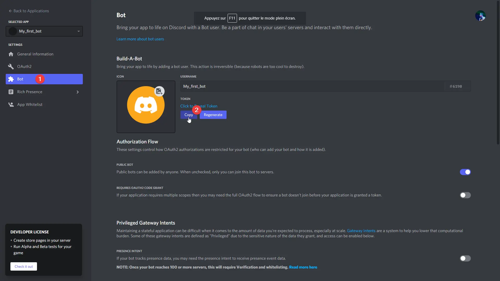The image size is (500, 281).
Task: Click the Check it out button
Action: [24, 266]
